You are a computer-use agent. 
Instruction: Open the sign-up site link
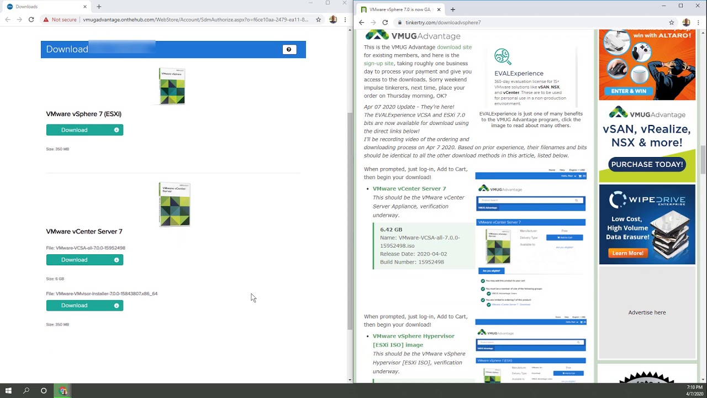(378, 63)
